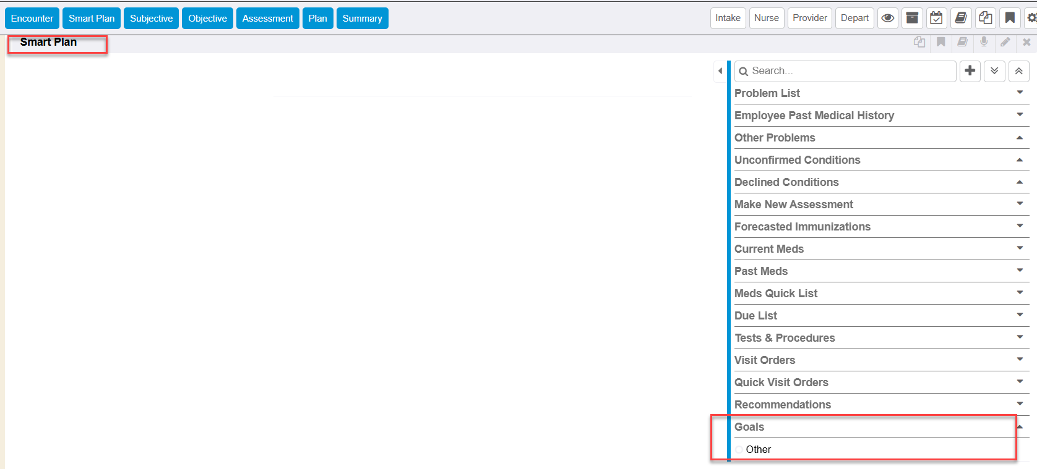Click the Depart button

[854, 18]
